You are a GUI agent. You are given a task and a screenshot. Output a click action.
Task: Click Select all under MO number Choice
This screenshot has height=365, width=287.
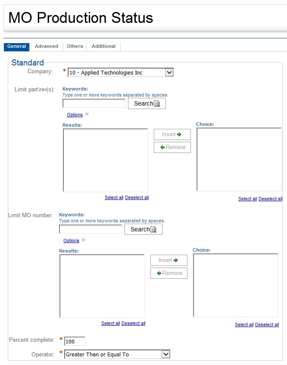click(244, 325)
